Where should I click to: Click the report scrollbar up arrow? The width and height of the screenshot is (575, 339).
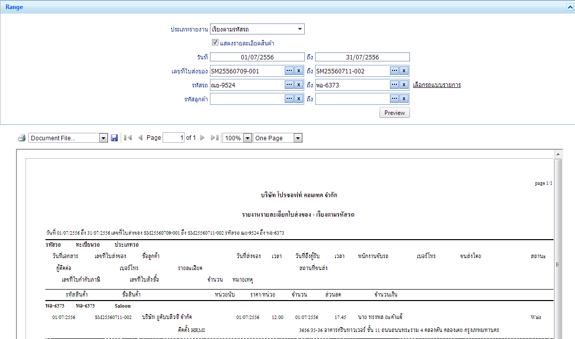point(558,154)
